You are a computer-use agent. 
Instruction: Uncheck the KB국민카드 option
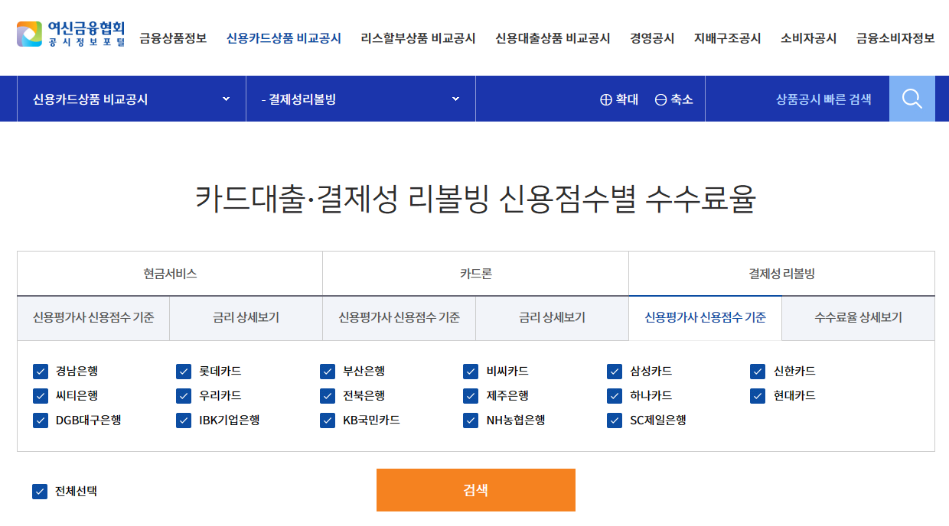327,420
